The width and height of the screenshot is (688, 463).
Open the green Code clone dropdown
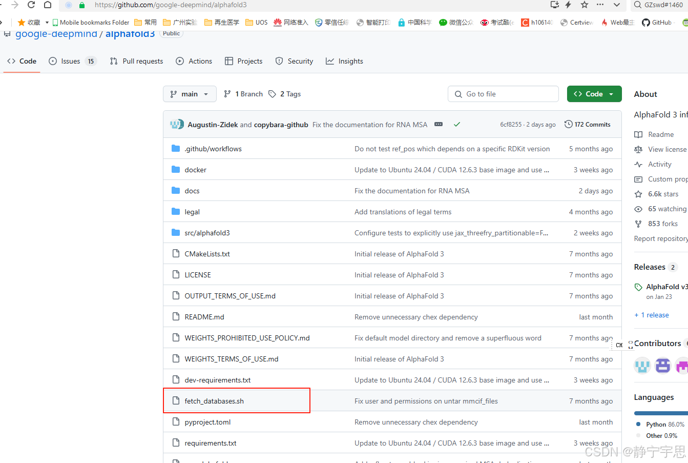point(594,94)
